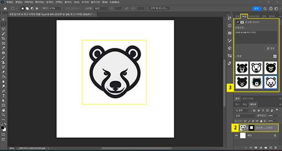Screen dimensions: 282x151
Task: Toggle lock transparent pixels
Action: pyautogui.click(x=245, y=121)
